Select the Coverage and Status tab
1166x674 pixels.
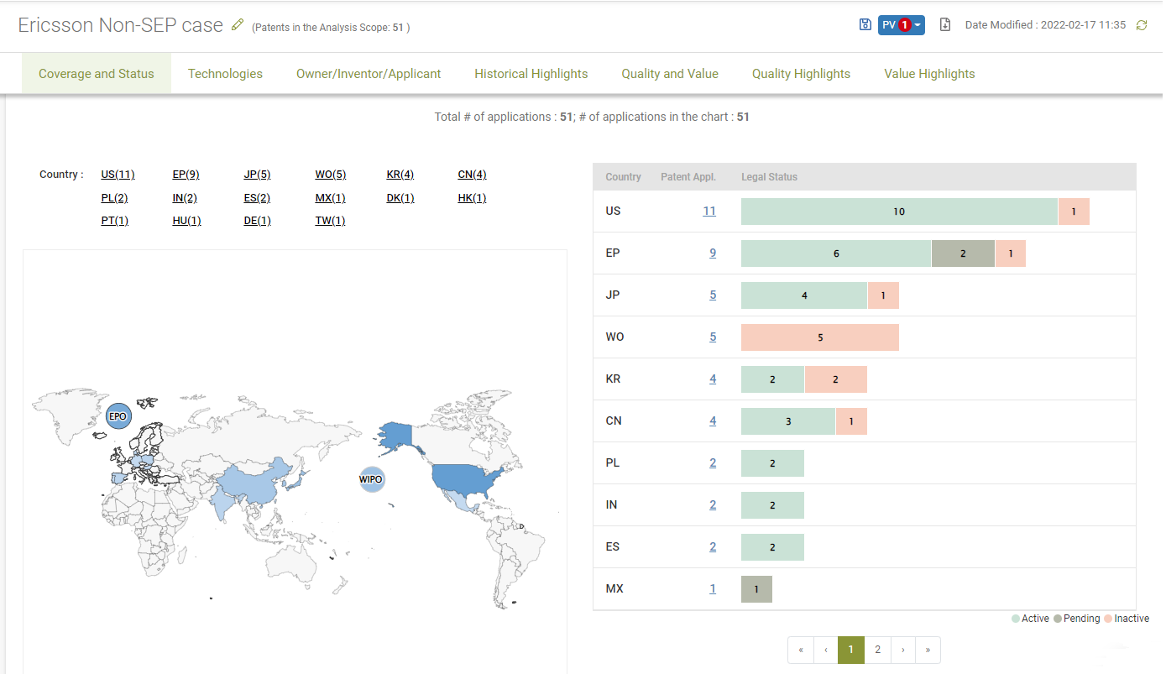click(97, 74)
